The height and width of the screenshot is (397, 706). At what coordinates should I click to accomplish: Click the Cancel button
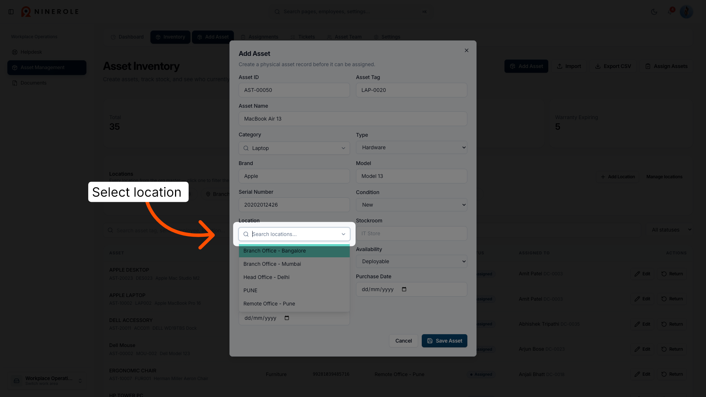403,341
